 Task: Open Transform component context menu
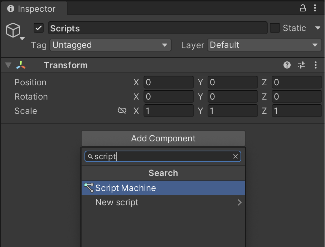tap(315, 65)
